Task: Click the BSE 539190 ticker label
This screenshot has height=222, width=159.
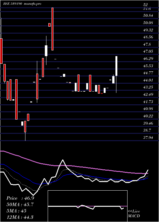Action: 12,4
